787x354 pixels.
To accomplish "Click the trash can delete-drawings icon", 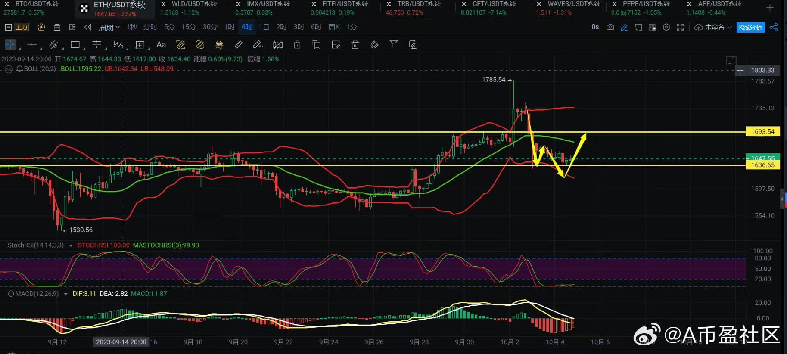I will tap(355, 44).
